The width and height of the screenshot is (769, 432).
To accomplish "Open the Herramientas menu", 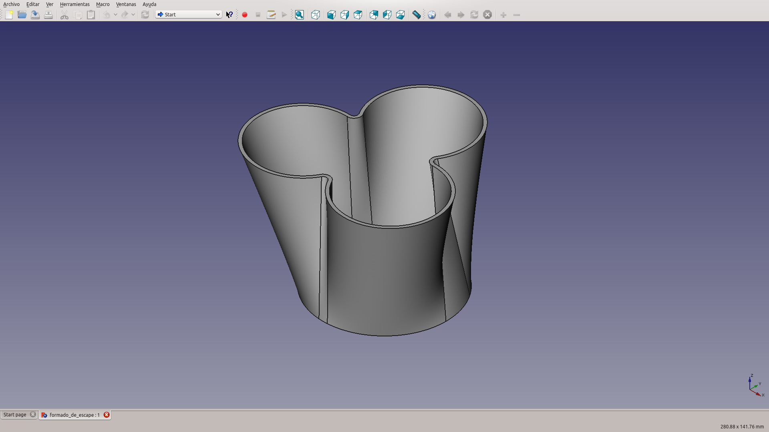I will [x=74, y=4].
